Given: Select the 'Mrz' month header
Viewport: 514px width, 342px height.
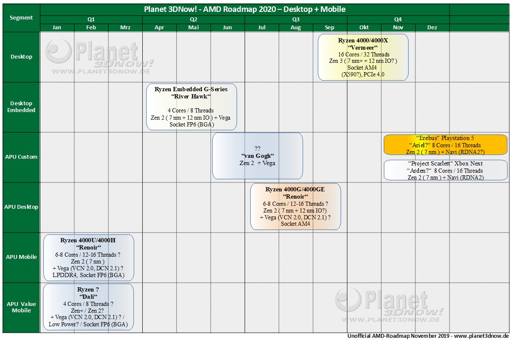Looking at the screenshot, I should (125, 28).
